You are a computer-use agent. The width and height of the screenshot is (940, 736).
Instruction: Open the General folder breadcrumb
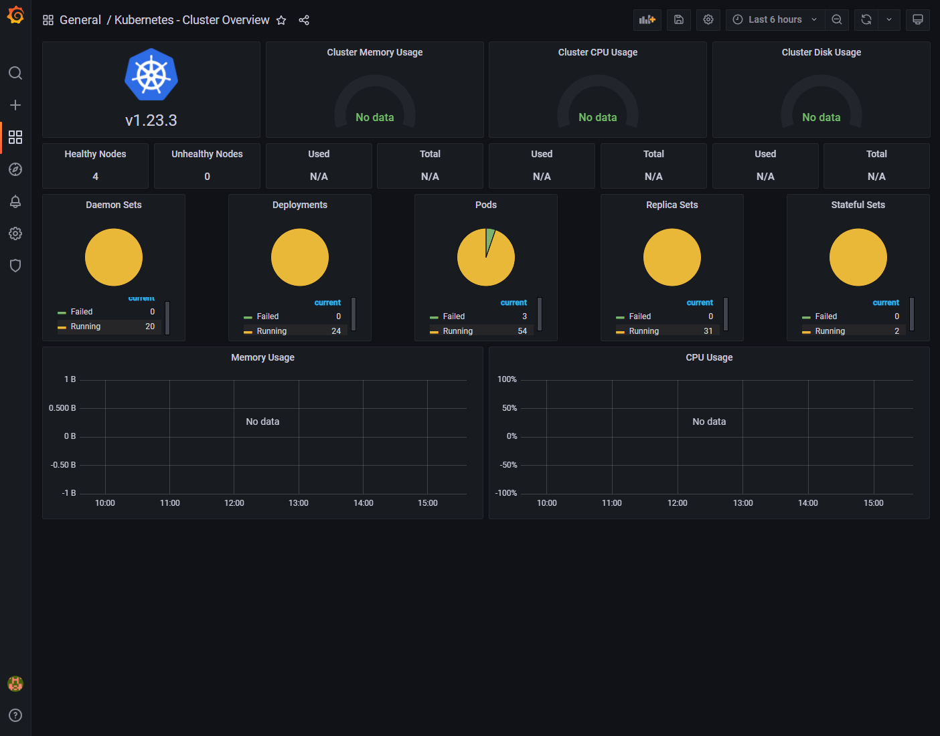80,20
